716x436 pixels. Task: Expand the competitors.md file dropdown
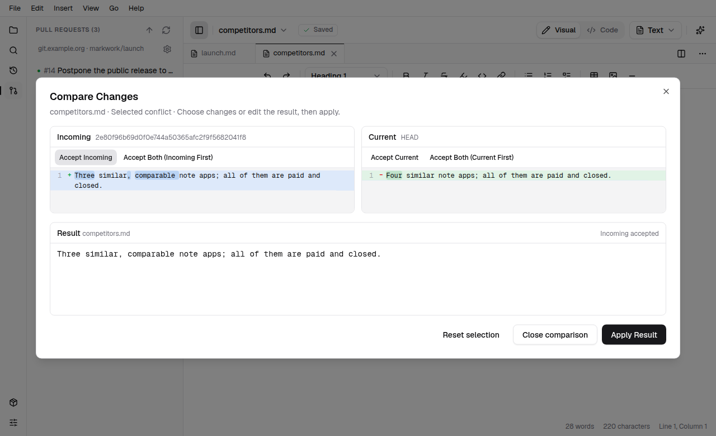[x=253, y=30]
